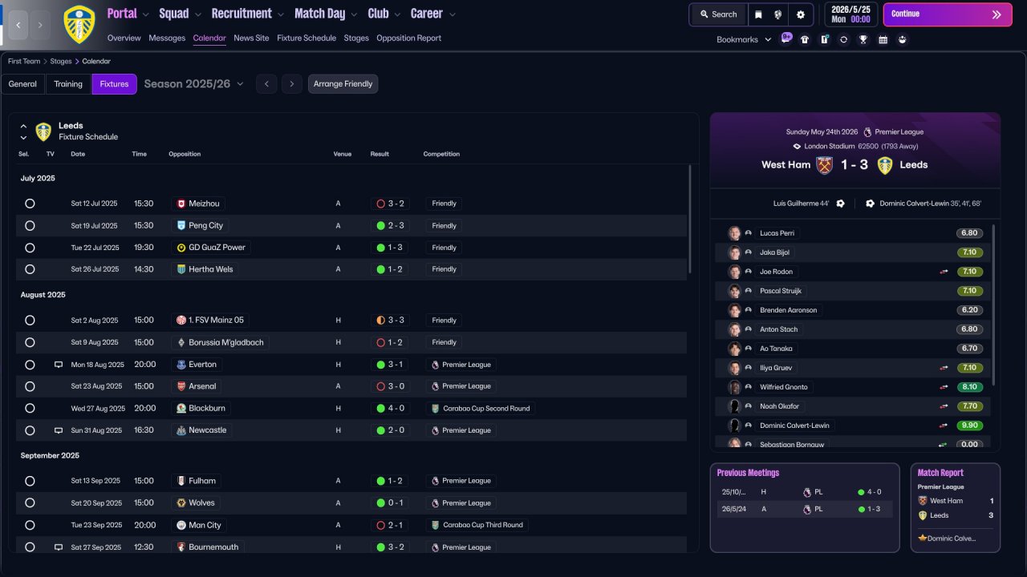Open the Overview tab
The height and width of the screenshot is (577, 1027).
click(x=124, y=38)
